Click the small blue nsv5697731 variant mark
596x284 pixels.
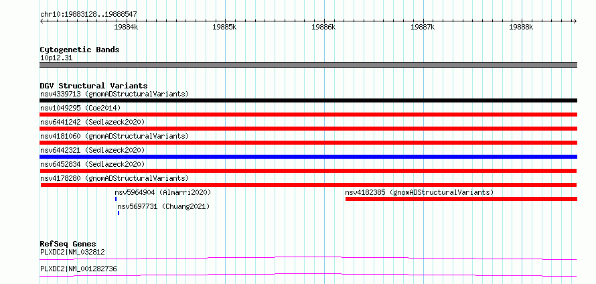(119, 213)
